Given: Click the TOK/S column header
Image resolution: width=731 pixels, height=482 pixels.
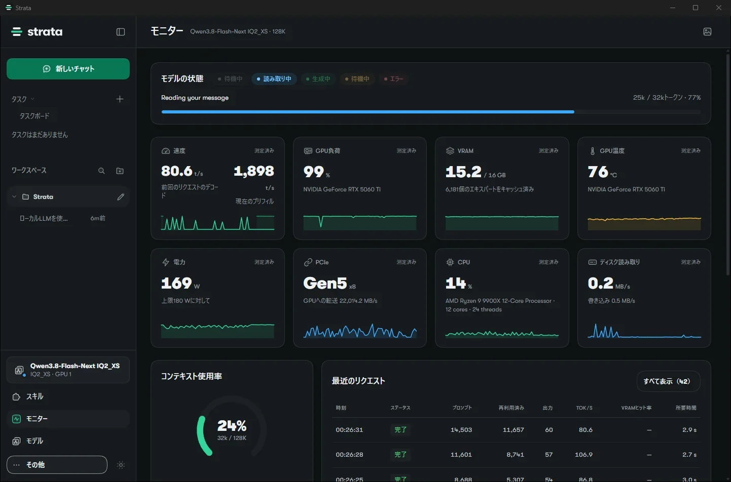Looking at the screenshot, I should (x=584, y=408).
